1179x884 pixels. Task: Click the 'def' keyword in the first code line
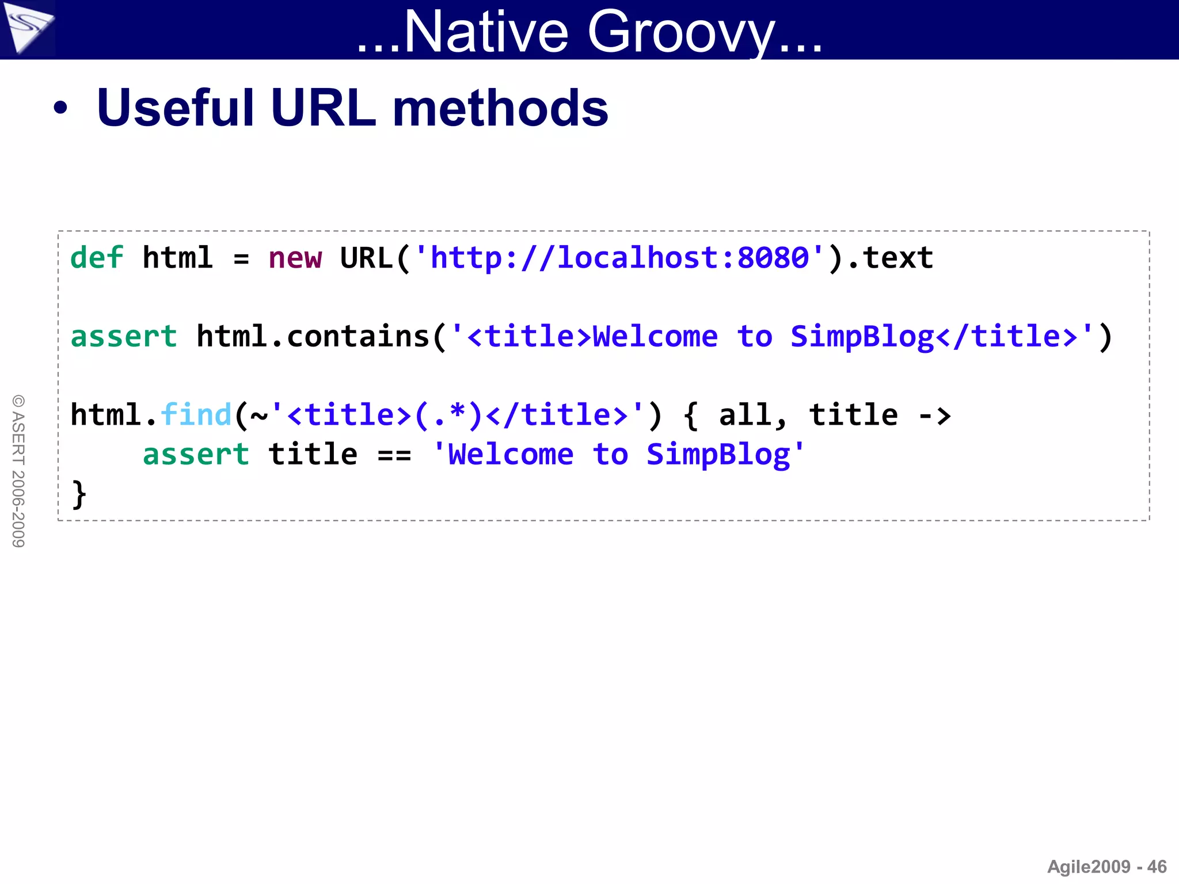point(97,257)
